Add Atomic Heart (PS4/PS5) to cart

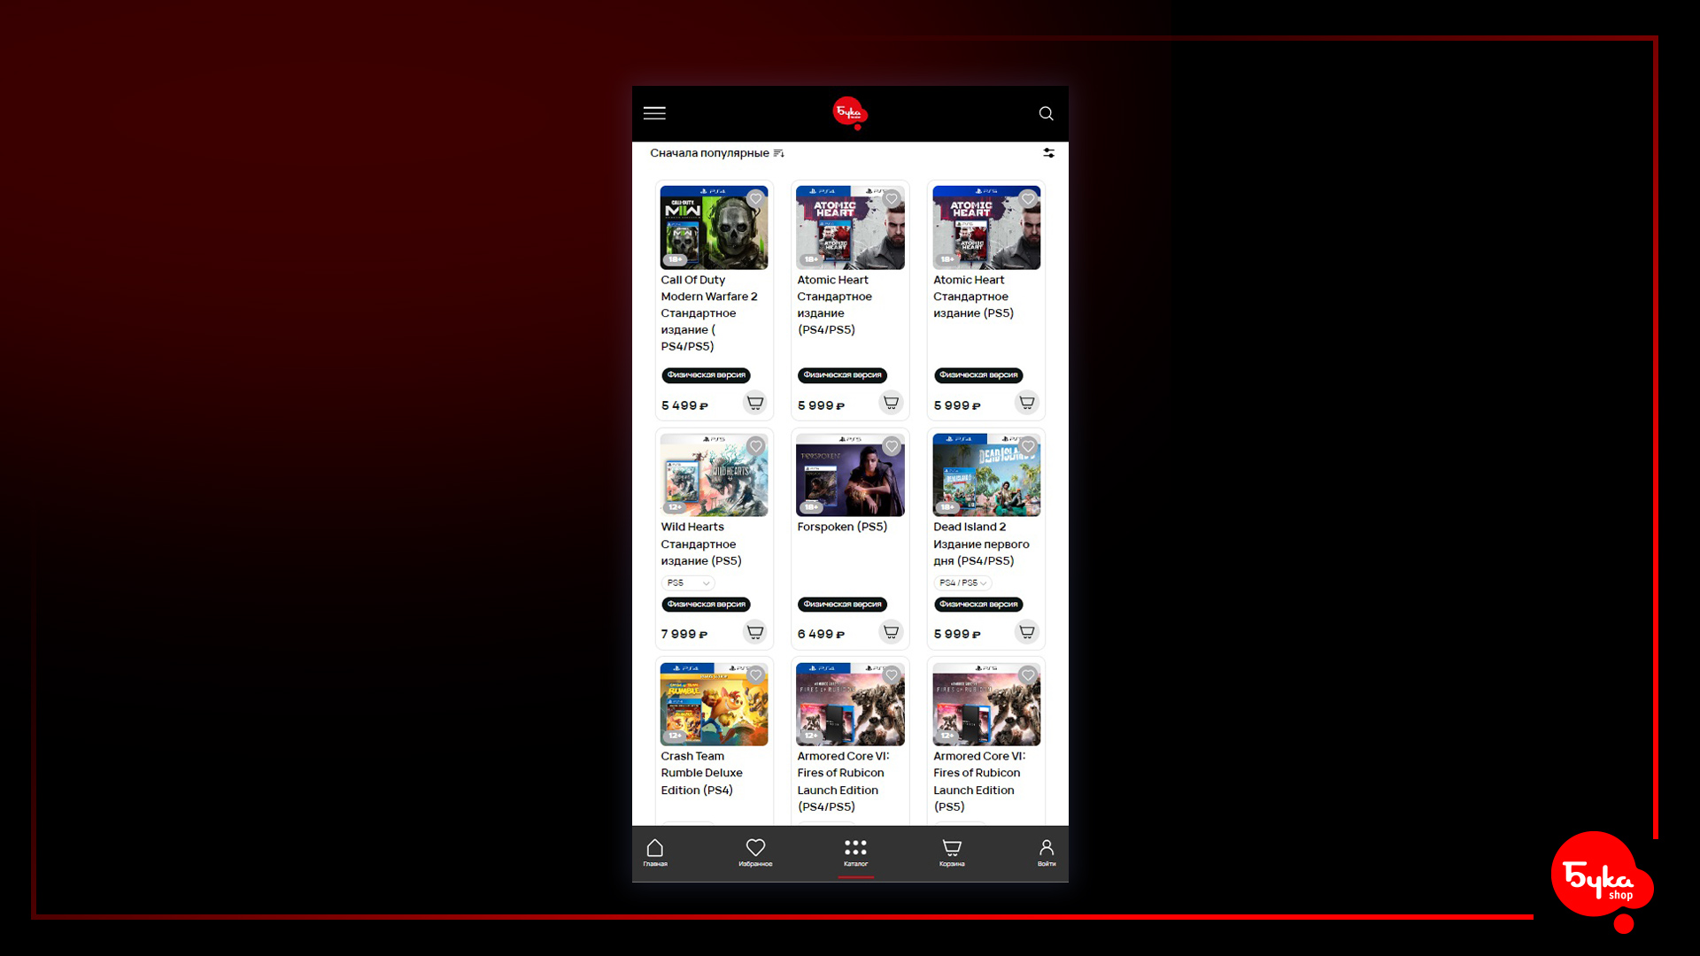[892, 403]
